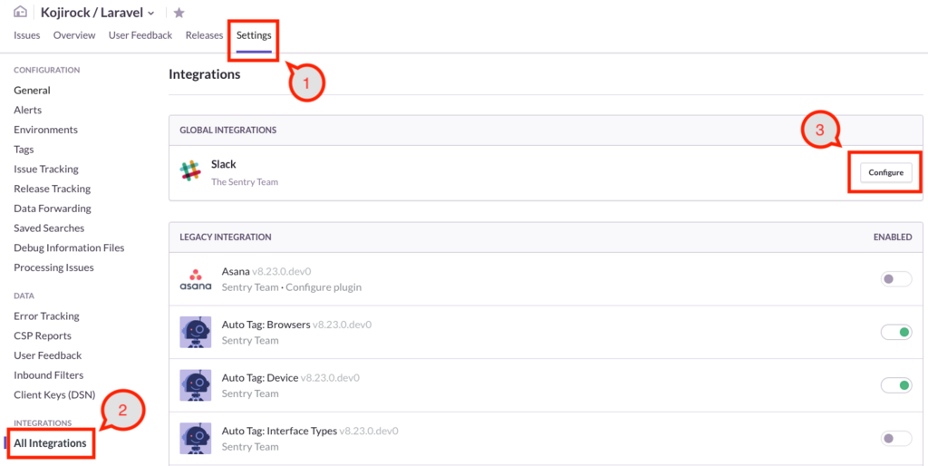This screenshot has width=928, height=466.
Task: Star the Kojirock / Laravel project
Action: [x=179, y=13]
